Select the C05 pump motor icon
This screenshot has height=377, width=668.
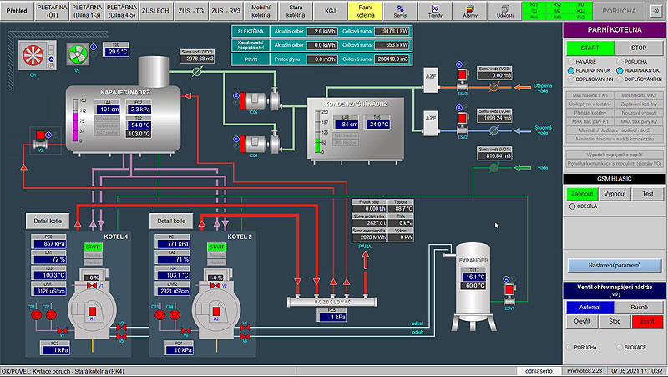tap(255, 100)
